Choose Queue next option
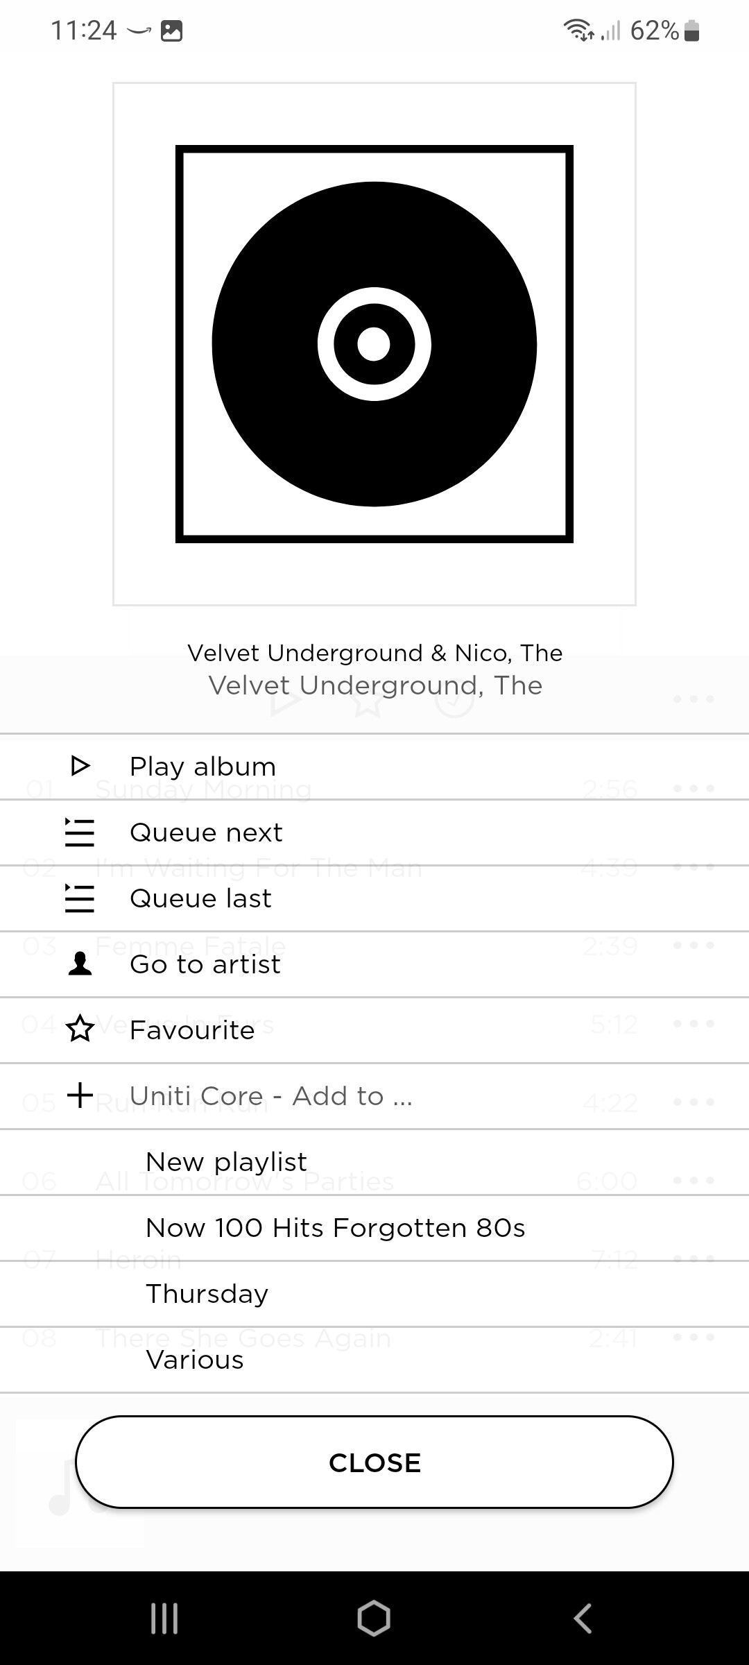This screenshot has width=749, height=1665. [374, 832]
